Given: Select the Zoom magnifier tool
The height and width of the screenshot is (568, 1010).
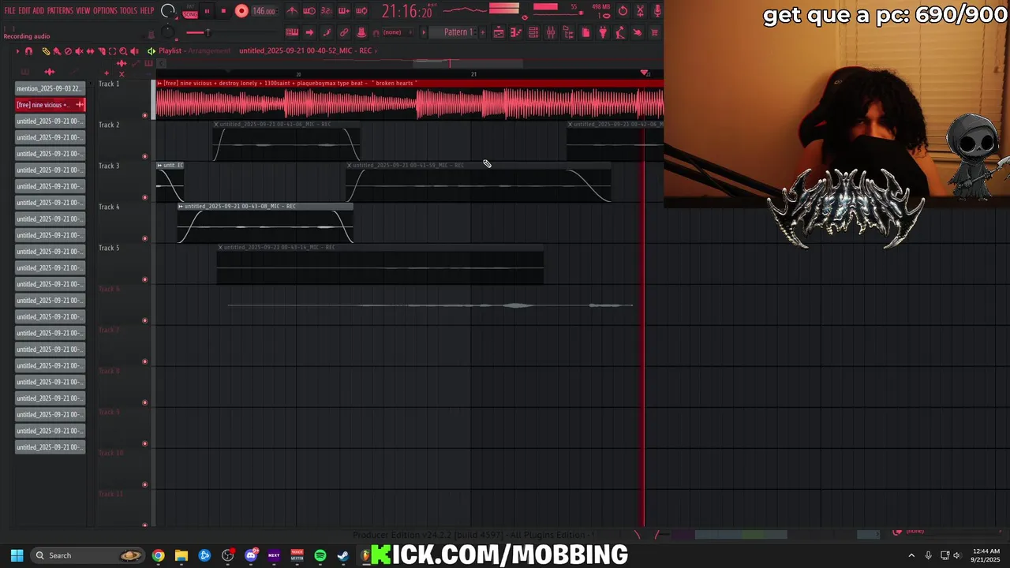Looking at the screenshot, I should (x=123, y=51).
